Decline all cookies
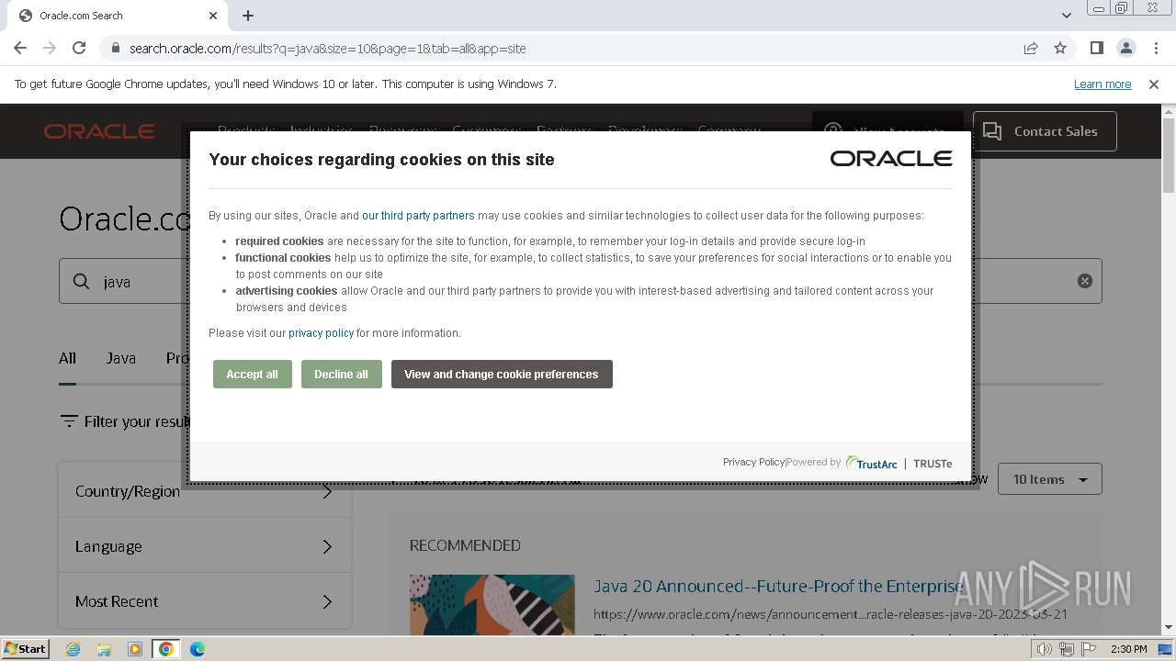 pyautogui.click(x=341, y=374)
